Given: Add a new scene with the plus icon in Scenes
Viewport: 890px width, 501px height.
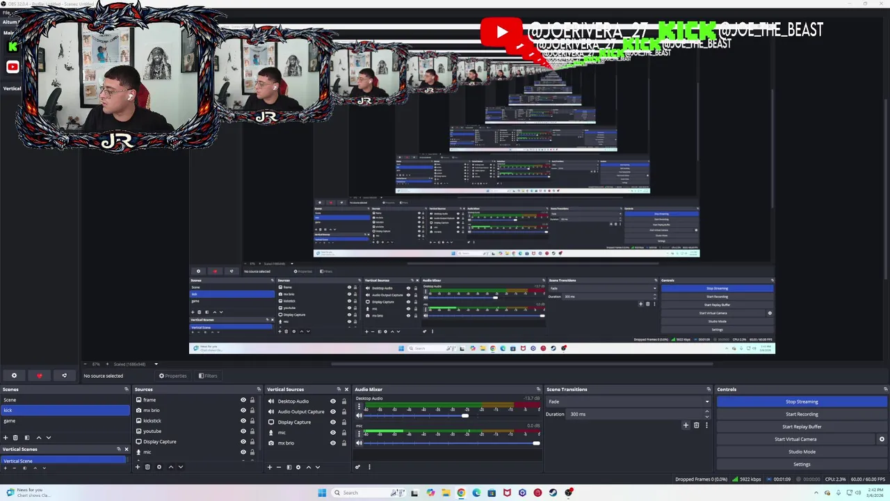Looking at the screenshot, I should [x=6, y=438].
